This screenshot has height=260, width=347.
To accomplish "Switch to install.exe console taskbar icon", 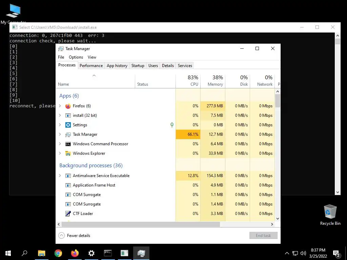I will pos(124,253).
